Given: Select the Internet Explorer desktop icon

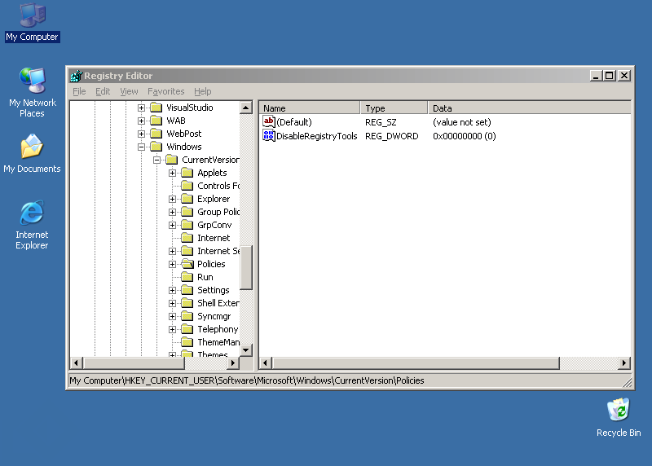Looking at the screenshot, I should pos(32,225).
